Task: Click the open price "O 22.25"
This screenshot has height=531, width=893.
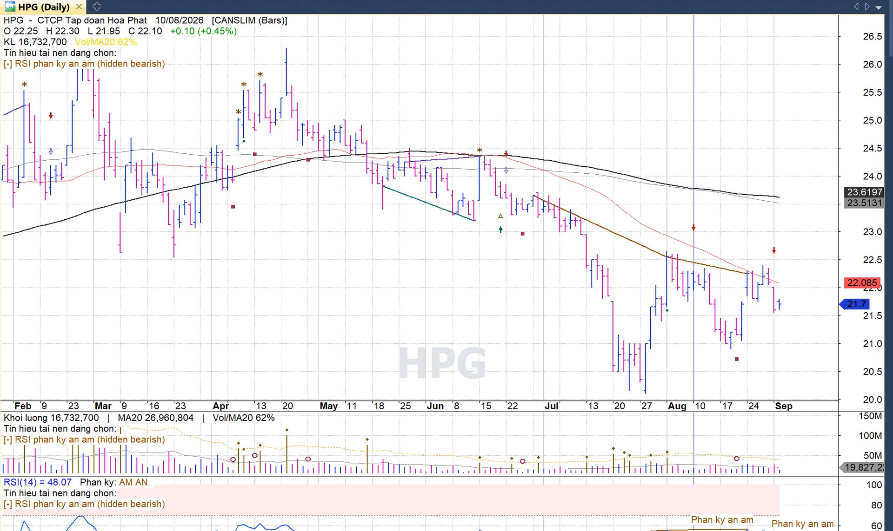Action: click(21, 31)
